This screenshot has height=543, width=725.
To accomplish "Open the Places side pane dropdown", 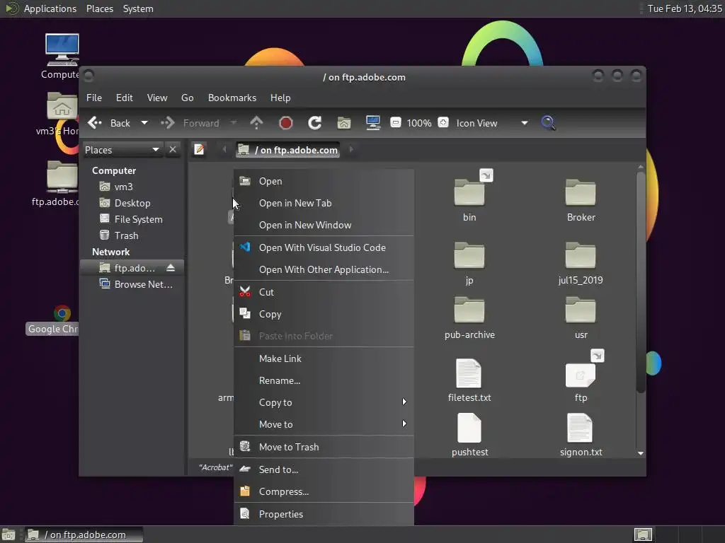I will click(122, 150).
